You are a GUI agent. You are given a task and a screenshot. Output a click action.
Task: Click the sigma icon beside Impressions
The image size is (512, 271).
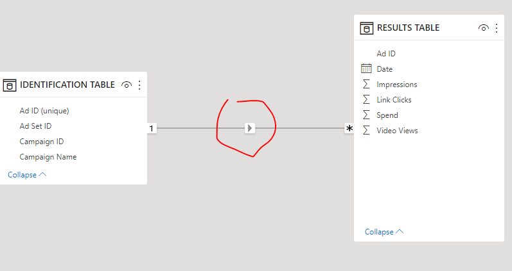pyautogui.click(x=366, y=84)
